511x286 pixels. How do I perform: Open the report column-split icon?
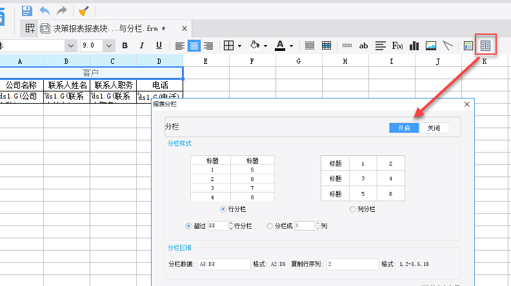(x=485, y=46)
